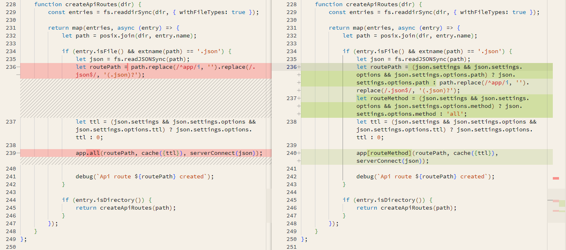The width and height of the screenshot is (566, 250).
Task: Click 'serverConnect(json));' wrapped line in right pane
Action: 392,161
